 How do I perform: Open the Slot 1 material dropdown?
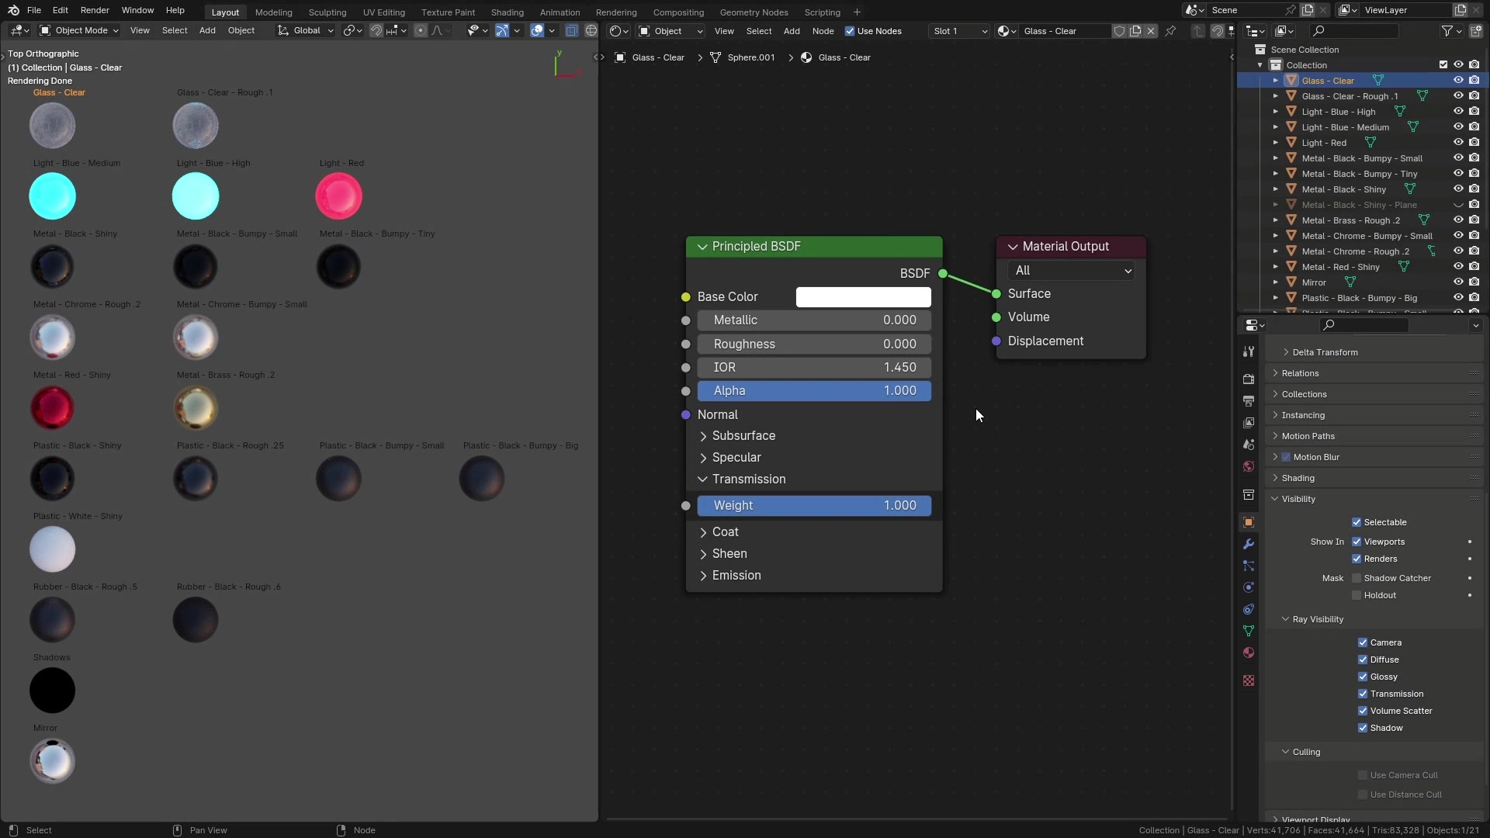(960, 31)
